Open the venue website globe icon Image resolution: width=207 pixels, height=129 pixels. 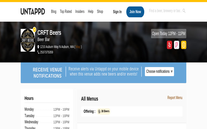coord(184,45)
